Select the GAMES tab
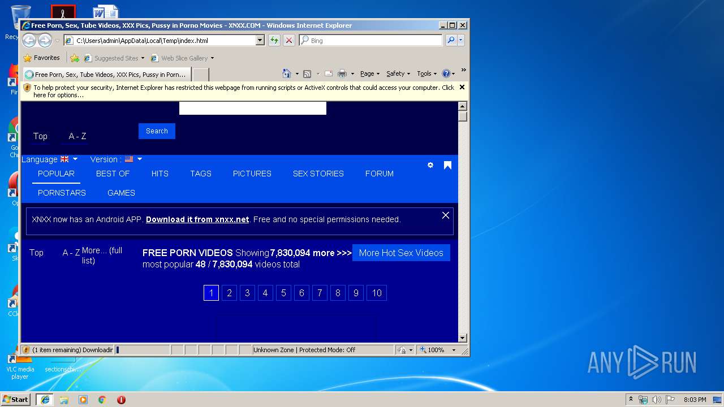Image resolution: width=724 pixels, height=407 pixels. 121,193
